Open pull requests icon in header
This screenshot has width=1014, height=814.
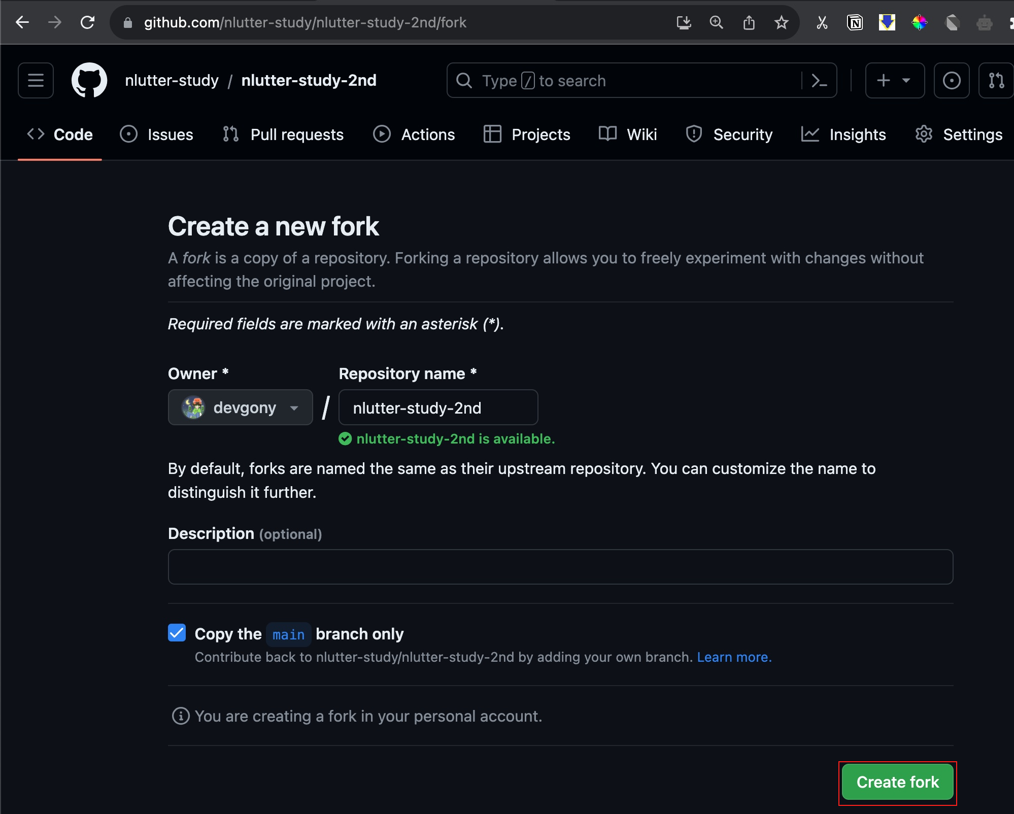(996, 80)
